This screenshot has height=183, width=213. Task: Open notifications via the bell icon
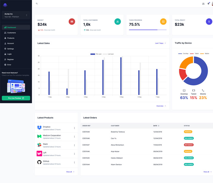point(208,4)
